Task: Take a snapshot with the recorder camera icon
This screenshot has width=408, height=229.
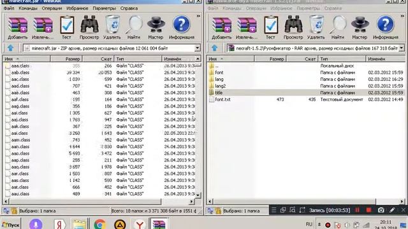Action: (381, 210)
